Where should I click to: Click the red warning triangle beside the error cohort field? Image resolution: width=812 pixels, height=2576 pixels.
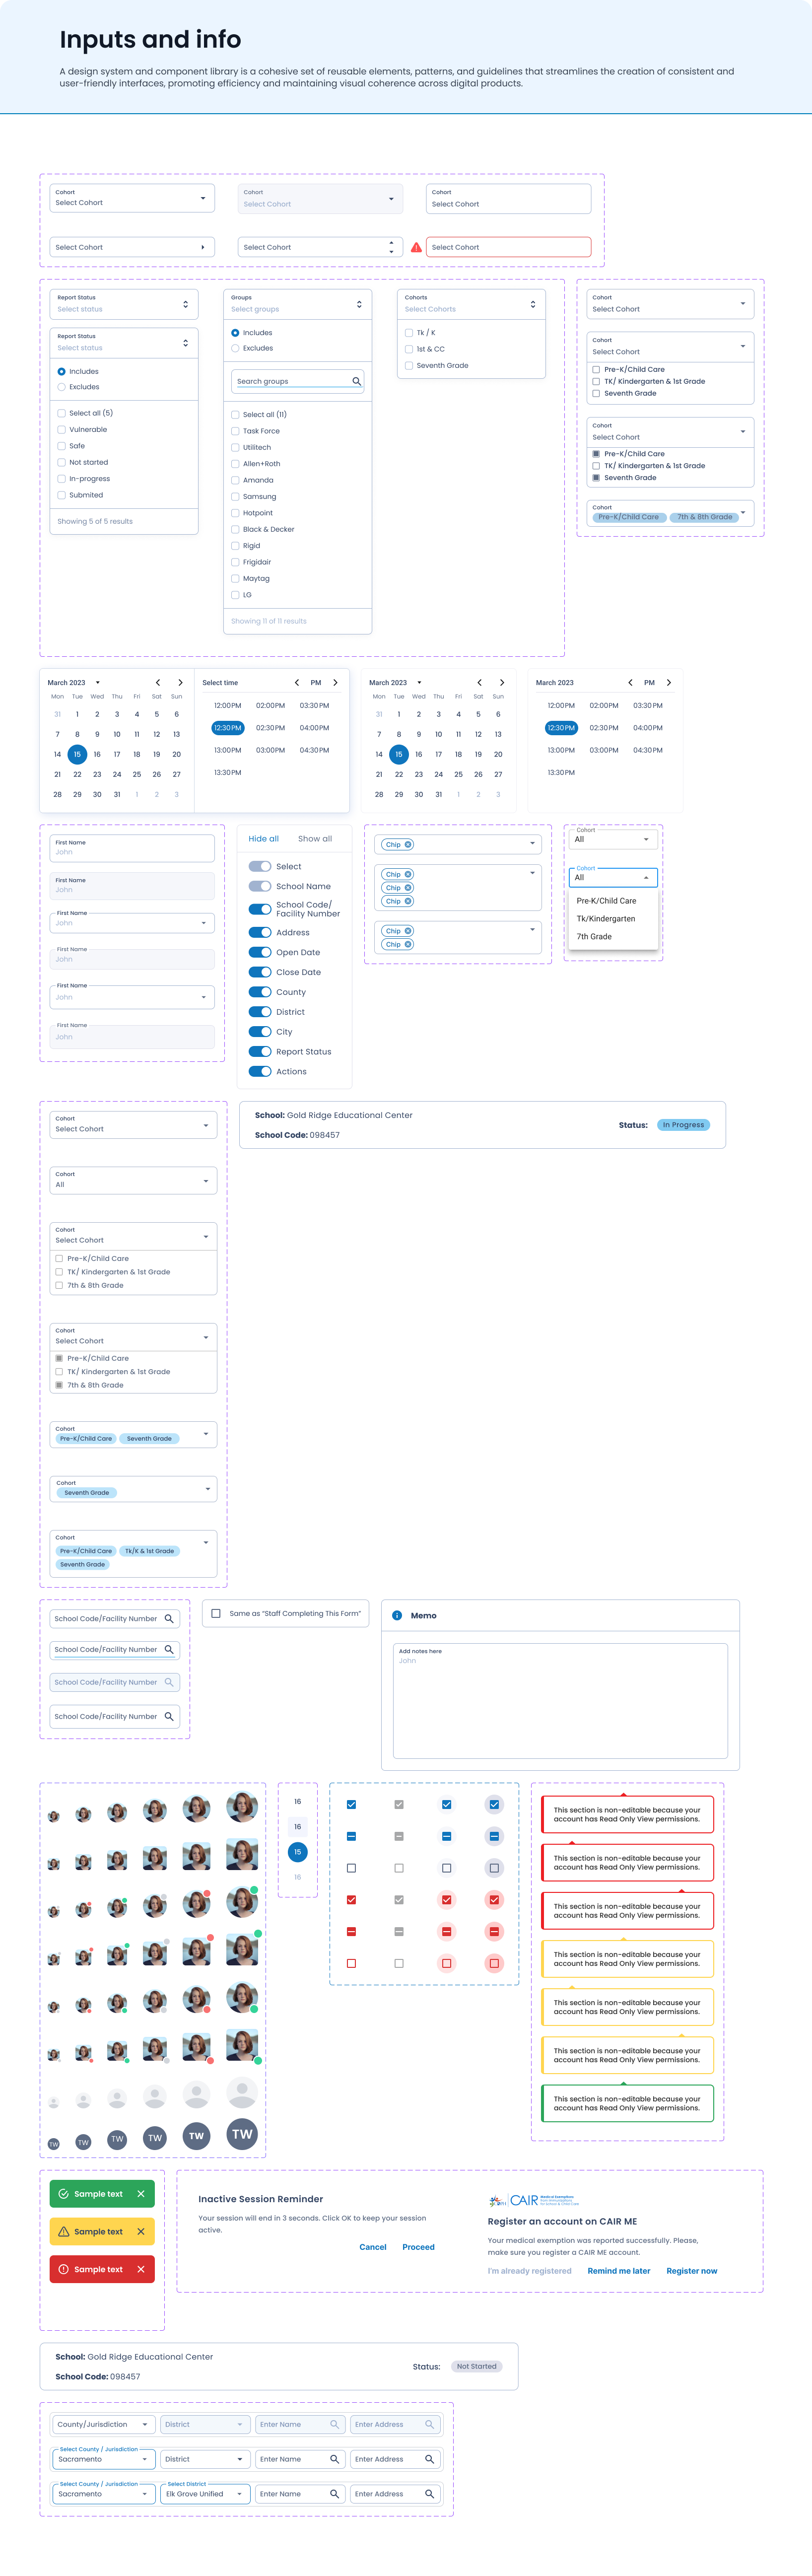click(416, 247)
